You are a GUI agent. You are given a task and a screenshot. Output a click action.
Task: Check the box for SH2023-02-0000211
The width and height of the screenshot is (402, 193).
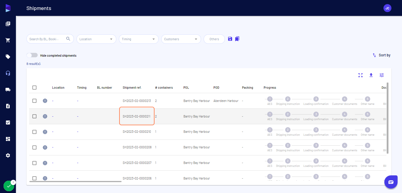click(34, 116)
